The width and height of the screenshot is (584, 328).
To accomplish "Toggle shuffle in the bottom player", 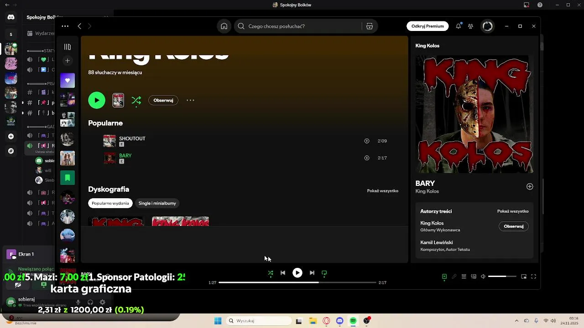I will tap(271, 273).
